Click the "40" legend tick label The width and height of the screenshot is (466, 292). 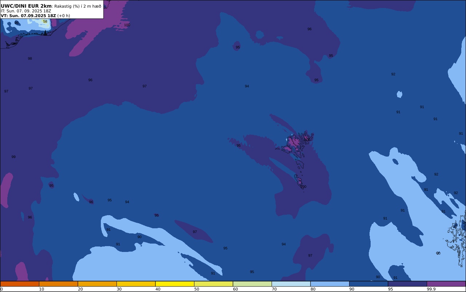pyautogui.click(x=158, y=289)
